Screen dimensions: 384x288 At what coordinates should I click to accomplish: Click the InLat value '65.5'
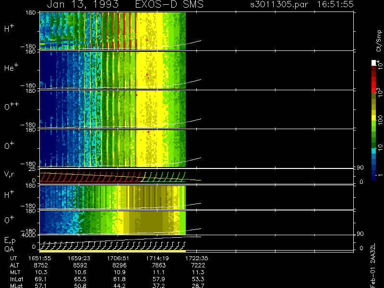point(80,279)
